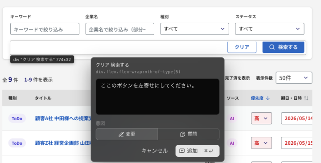Viewport: 321px width, 163px height.
Task: Select the 変更 intent option
Action: point(127,134)
